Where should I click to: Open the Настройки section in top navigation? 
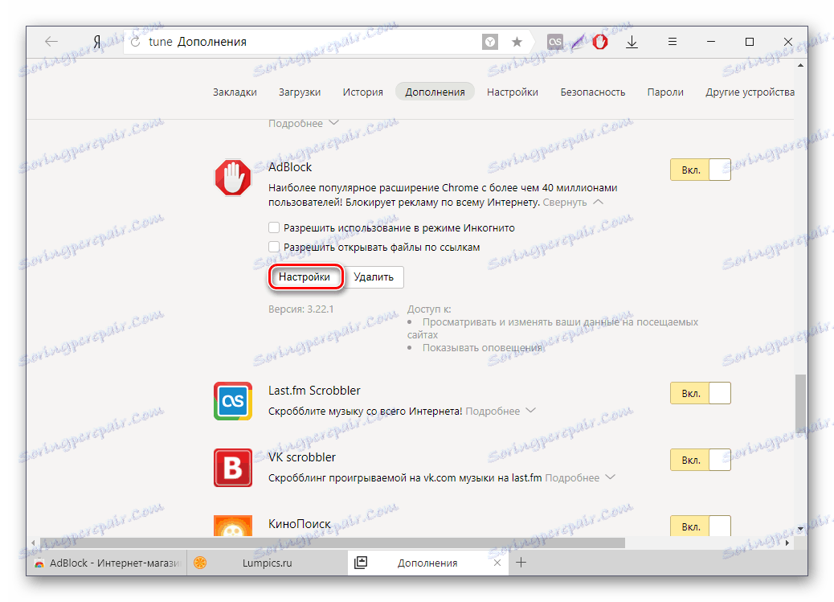coord(512,92)
